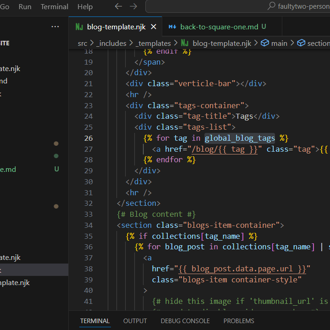Click the _templates breadcrumb folder

pos(154,43)
